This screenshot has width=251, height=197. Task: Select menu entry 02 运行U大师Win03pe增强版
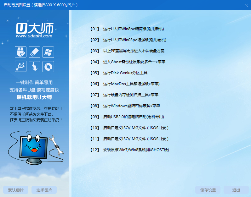(128, 40)
